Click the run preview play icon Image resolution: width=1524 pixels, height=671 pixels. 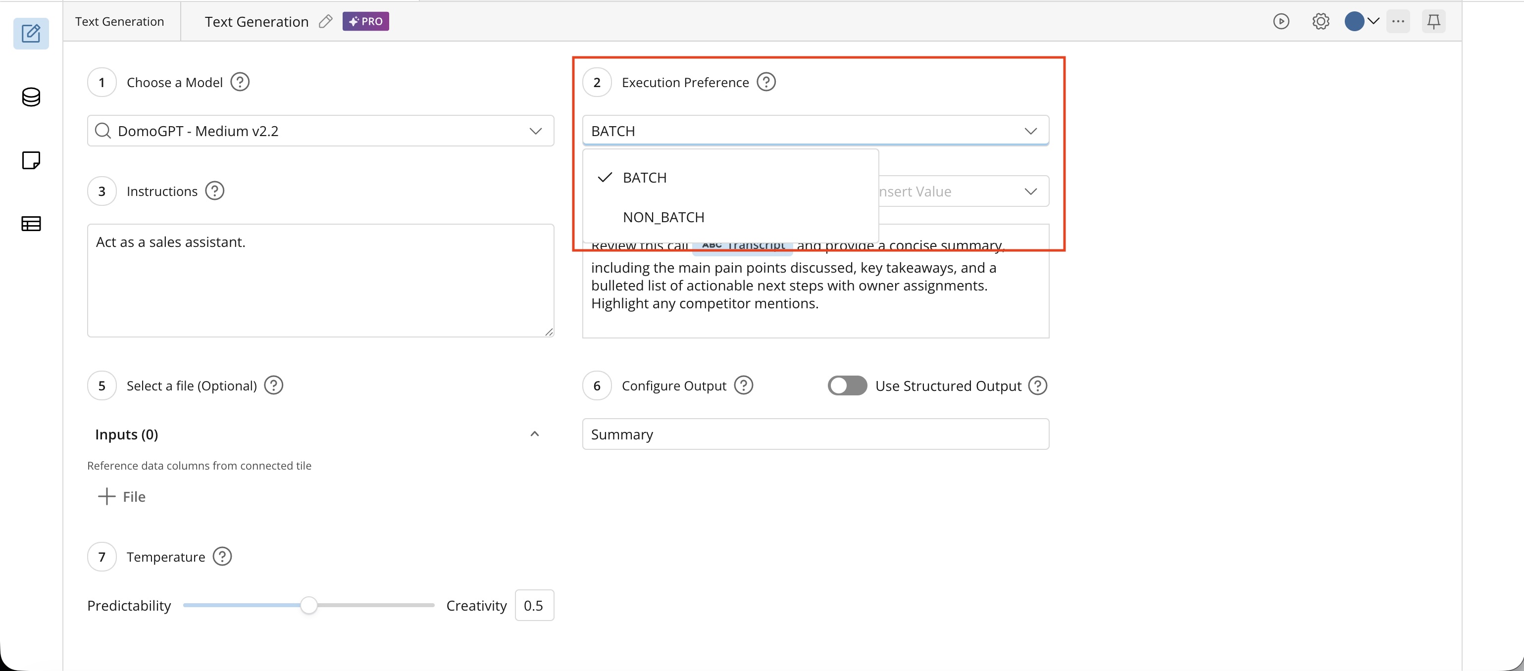coord(1281,22)
